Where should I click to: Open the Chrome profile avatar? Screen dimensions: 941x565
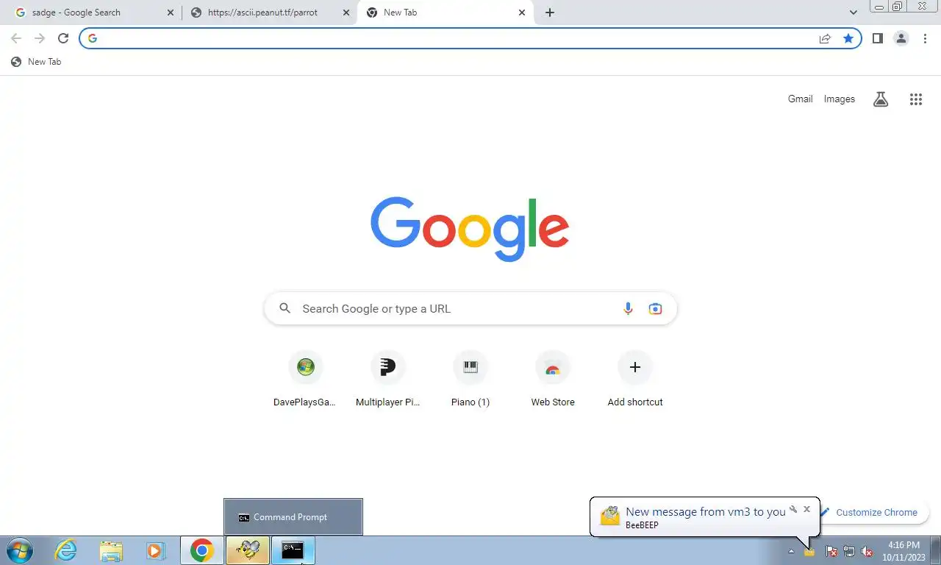(901, 38)
